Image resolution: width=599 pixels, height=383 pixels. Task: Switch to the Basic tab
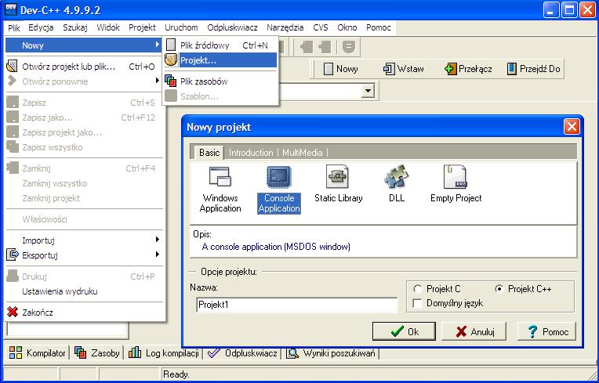click(x=209, y=153)
